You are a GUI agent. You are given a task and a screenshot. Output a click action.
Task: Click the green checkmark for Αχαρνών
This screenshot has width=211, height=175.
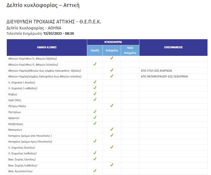(95, 118)
